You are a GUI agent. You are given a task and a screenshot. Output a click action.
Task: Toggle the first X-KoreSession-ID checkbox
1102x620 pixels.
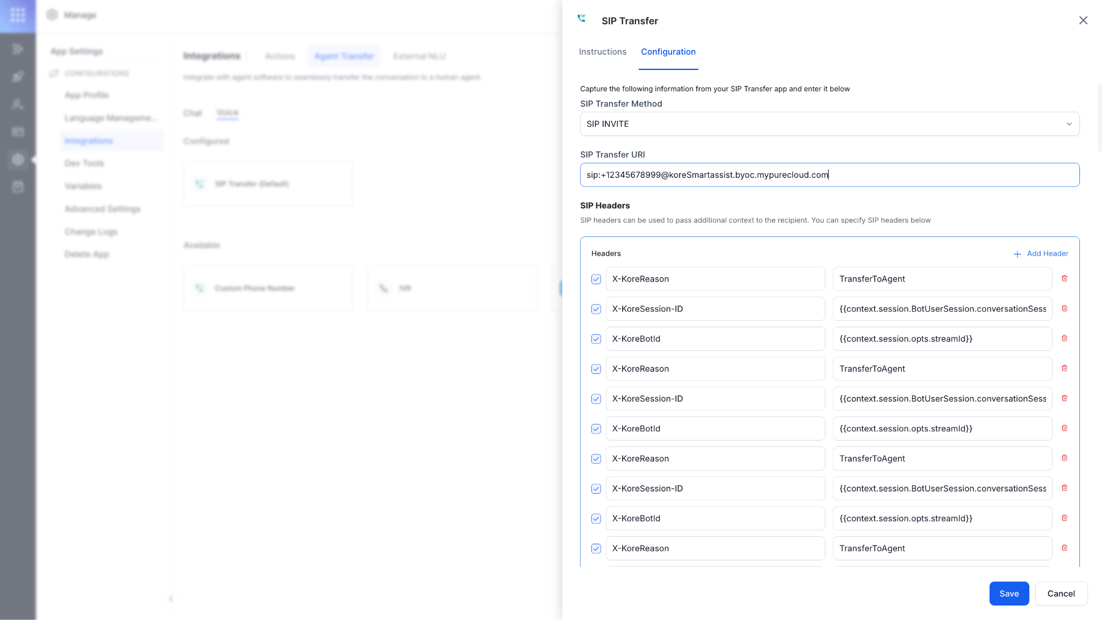(x=596, y=309)
